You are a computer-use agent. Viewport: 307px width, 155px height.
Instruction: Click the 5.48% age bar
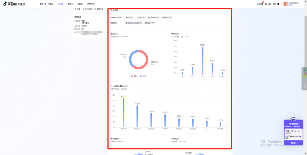pyautogui.click(x=182, y=73)
